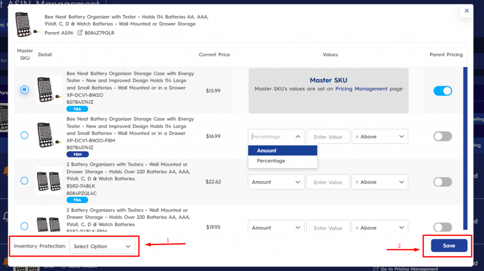Open the Amount dropdown for $22.62 row
This screenshot has height=271, width=484.
(276, 182)
